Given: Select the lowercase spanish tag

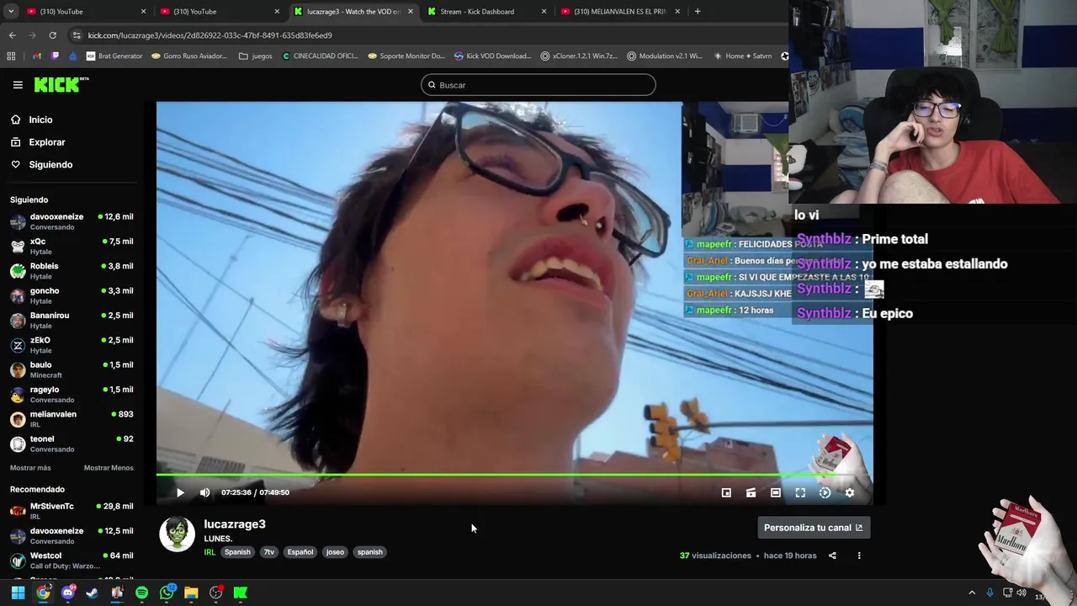Looking at the screenshot, I should pyautogui.click(x=370, y=552).
